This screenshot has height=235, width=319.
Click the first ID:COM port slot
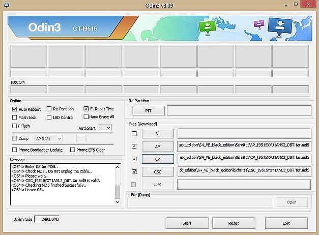(28, 89)
